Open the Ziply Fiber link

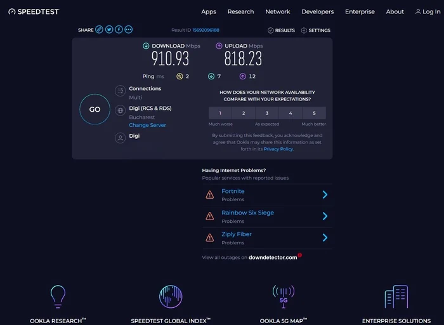point(237,234)
